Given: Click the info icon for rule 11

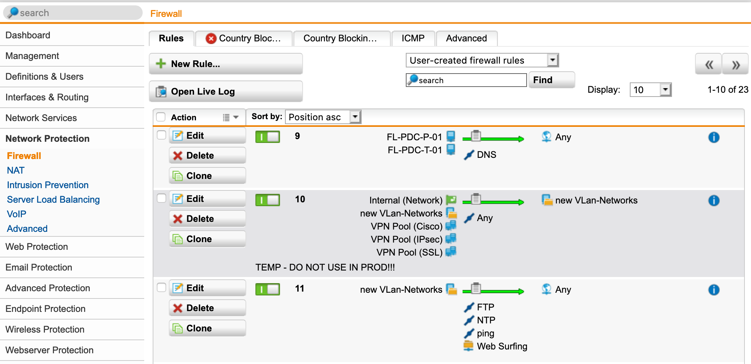Looking at the screenshot, I should tap(713, 290).
